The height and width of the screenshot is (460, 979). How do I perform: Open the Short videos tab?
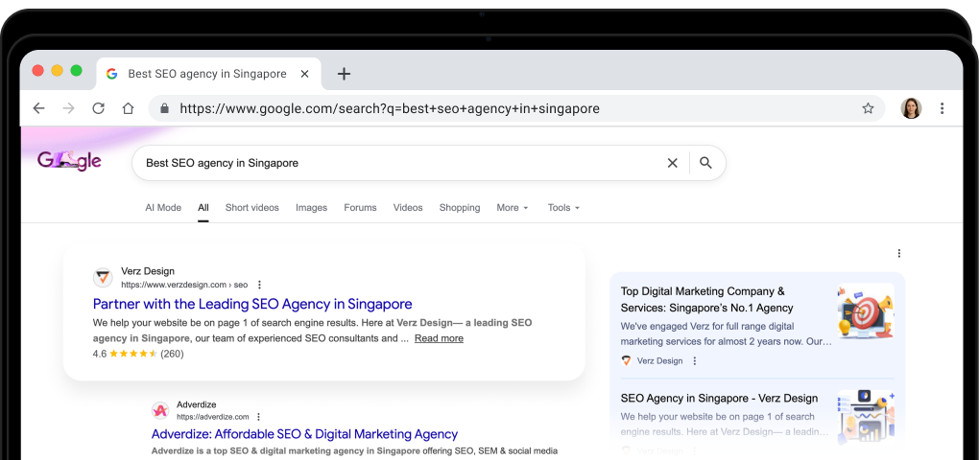coord(251,208)
